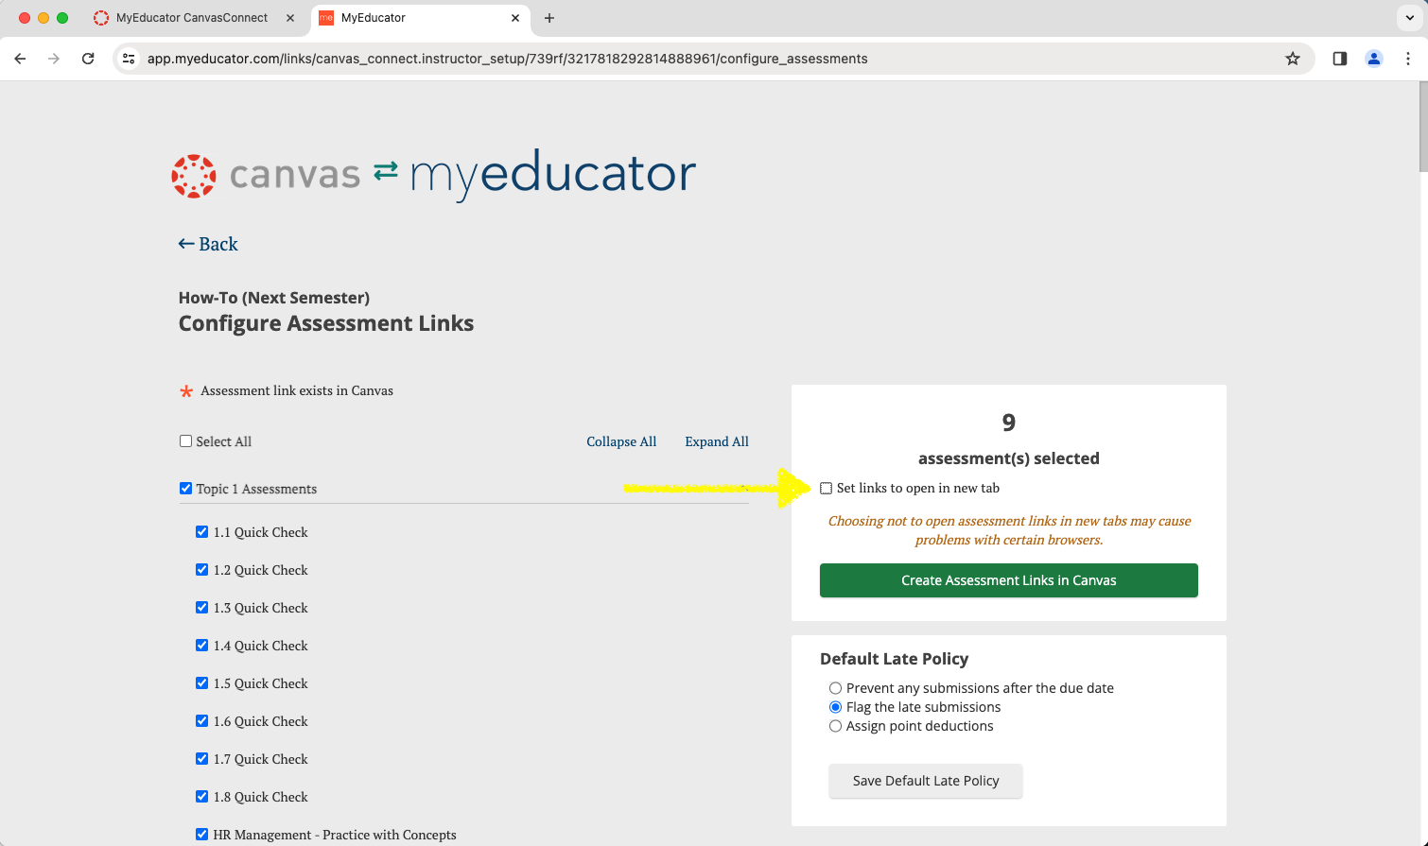The width and height of the screenshot is (1428, 846).
Task: Click the Canvas logo icon
Action: click(194, 176)
